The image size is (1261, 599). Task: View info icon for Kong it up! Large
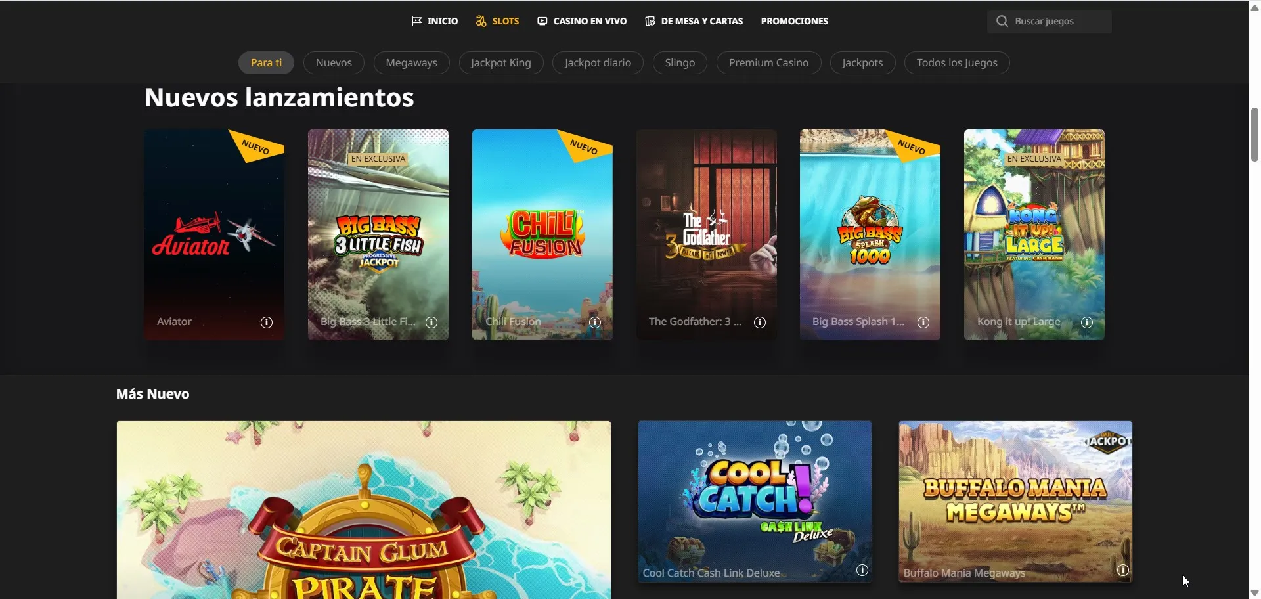(x=1087, y=322)
